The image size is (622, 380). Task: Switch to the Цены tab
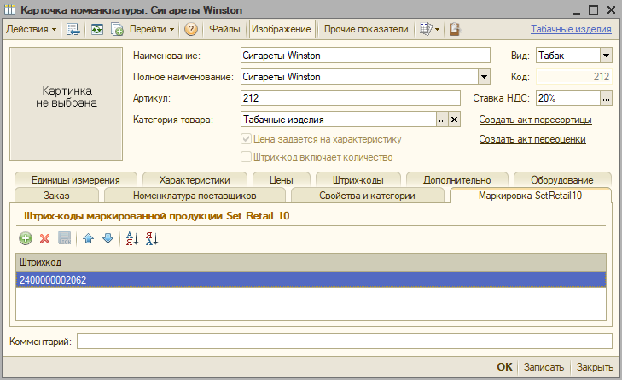click(282, 180)
